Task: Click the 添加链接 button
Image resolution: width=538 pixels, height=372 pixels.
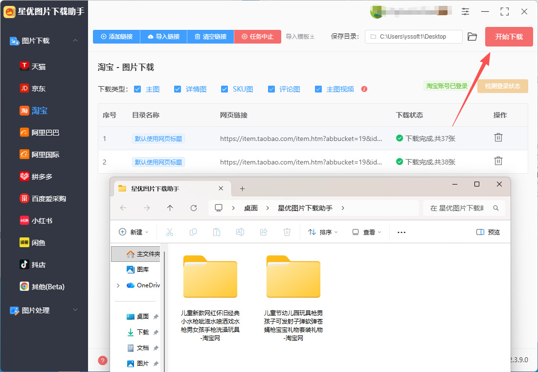Action: [x=117, y=36]
